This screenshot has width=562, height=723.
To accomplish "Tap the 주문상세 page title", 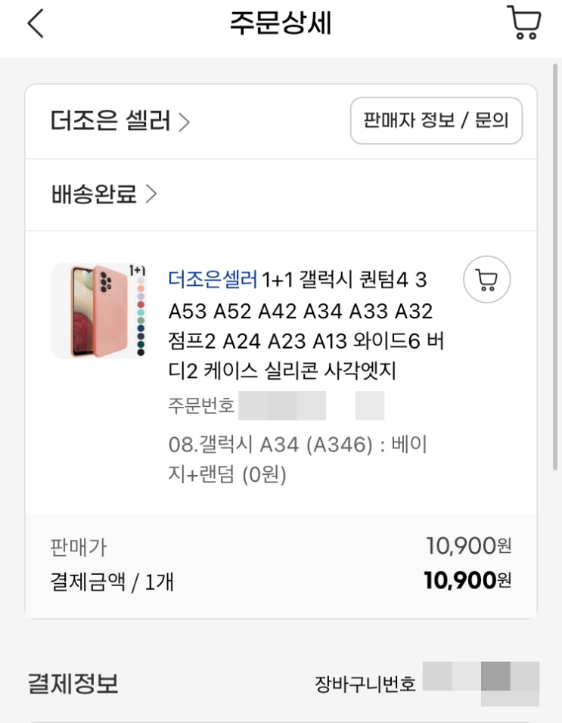I will pos(281,24).
